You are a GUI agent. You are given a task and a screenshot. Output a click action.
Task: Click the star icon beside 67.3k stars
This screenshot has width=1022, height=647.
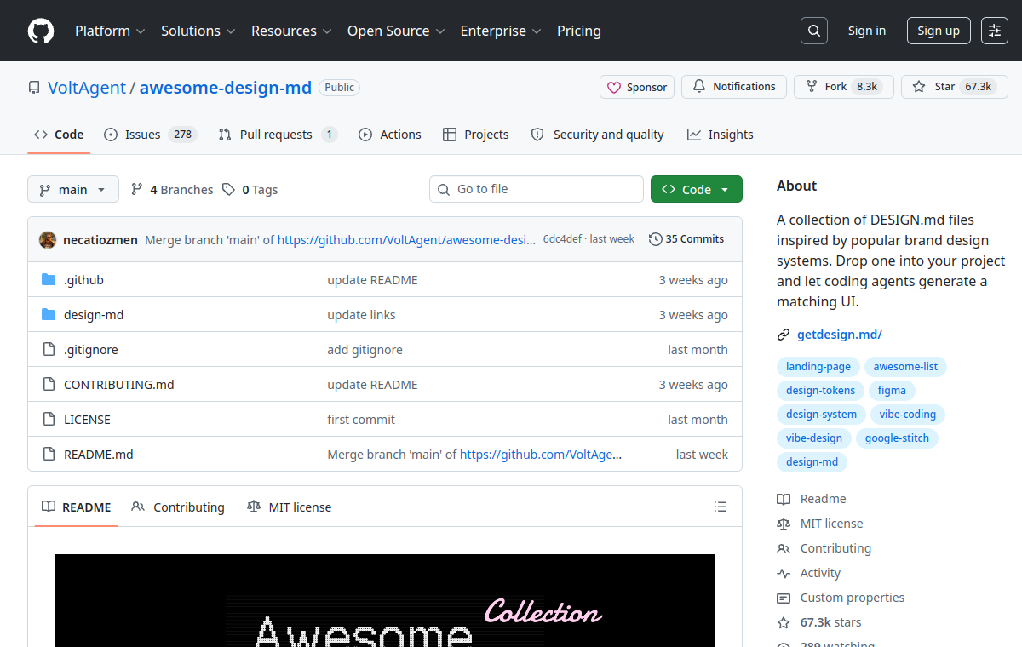coord(784,622)
